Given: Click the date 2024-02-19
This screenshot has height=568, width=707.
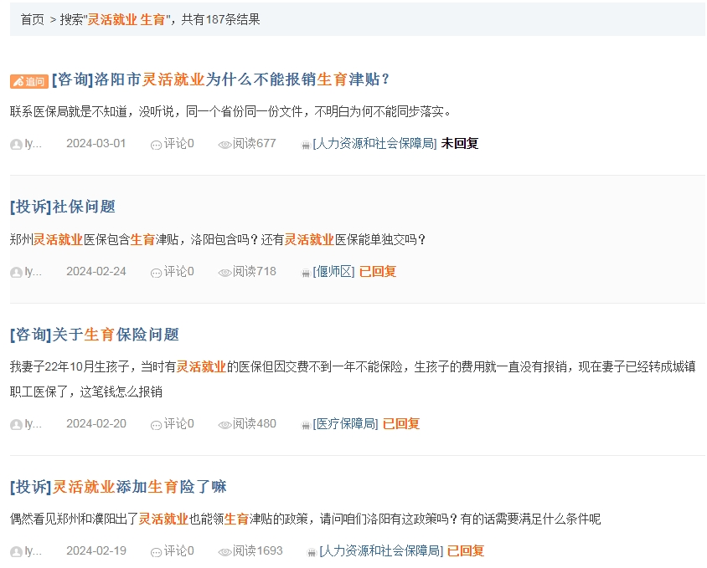Looking at the screenshot, I should coord(96,551).
